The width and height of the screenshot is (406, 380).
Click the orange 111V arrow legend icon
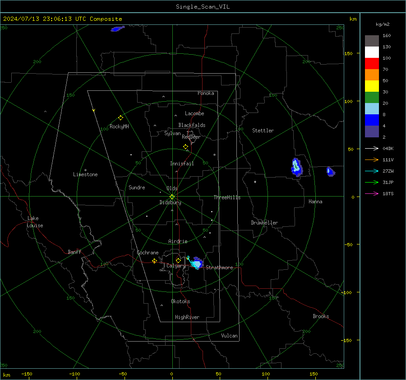pyautogui.click(x=372, y=160)
